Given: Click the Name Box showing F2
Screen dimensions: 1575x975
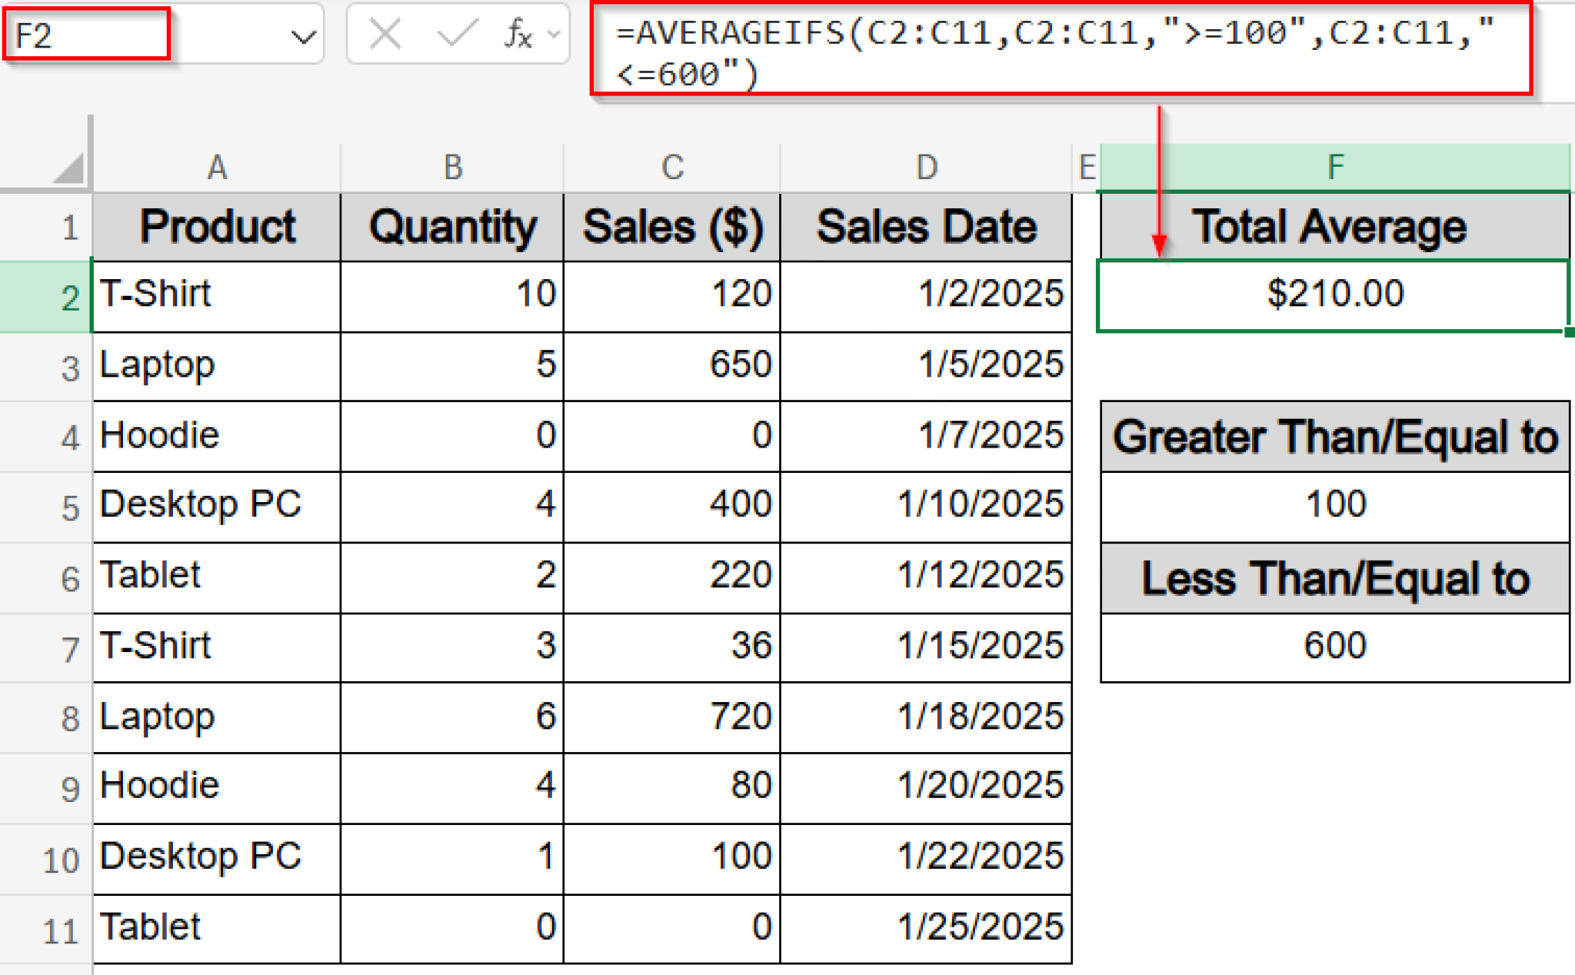Looking at the screenshot, I should [85, 34].
